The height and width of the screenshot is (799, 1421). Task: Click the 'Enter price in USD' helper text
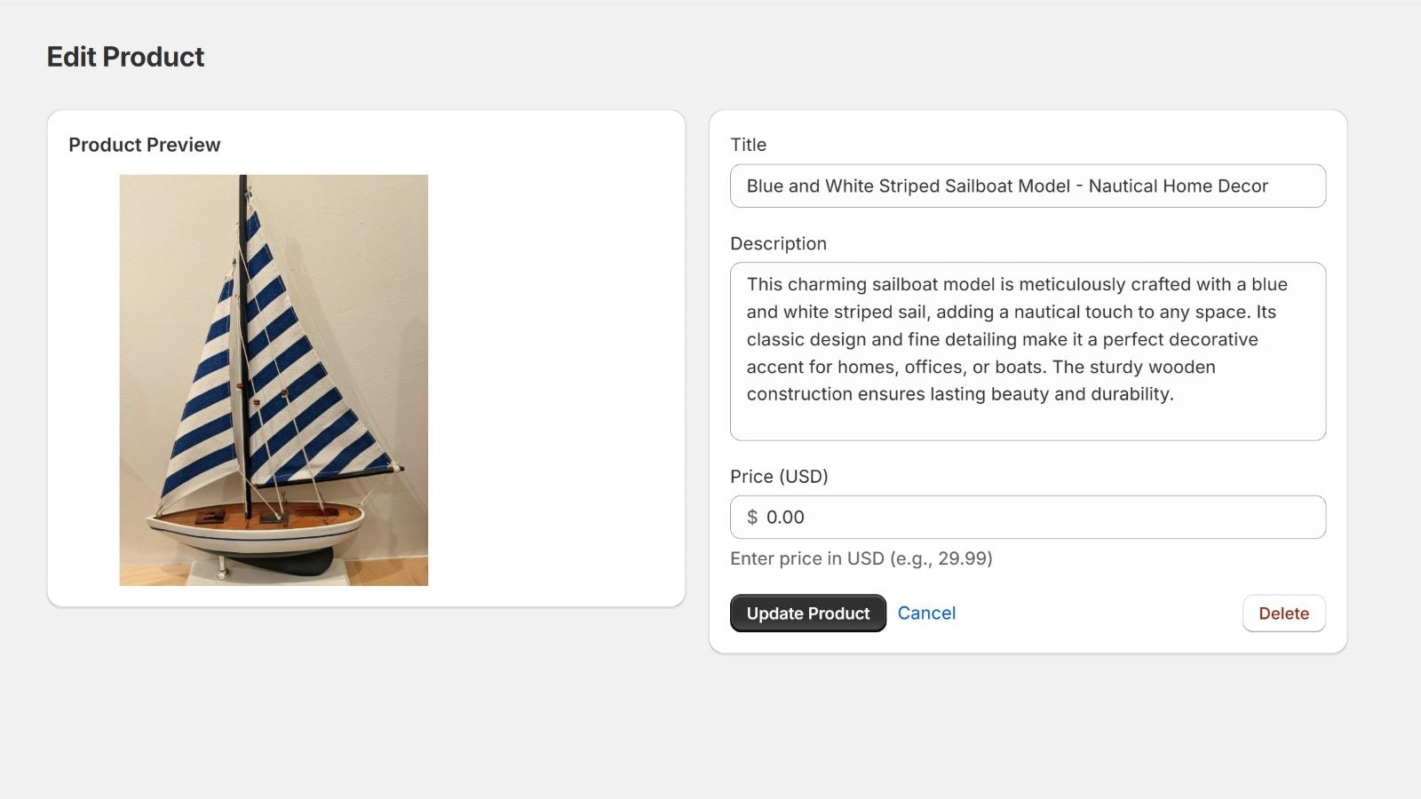pos(861,558)
